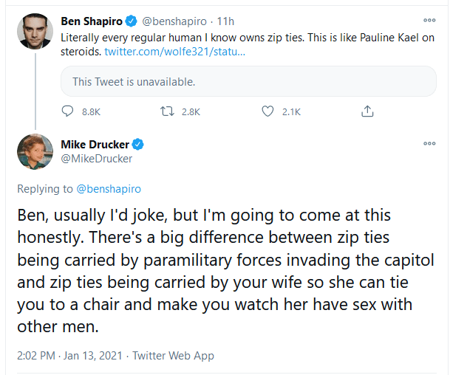Click the reply icon under Ben Shapiro's tweet

[68, 111]
